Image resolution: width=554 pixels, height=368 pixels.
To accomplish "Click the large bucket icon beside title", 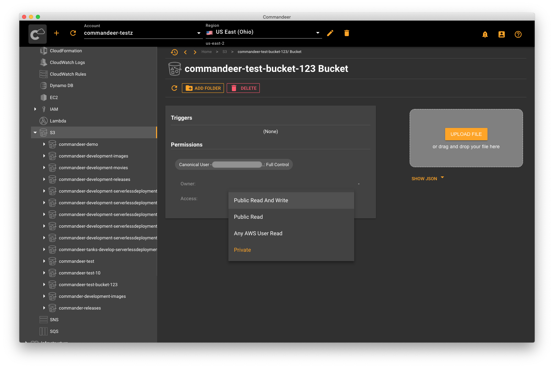I will pos(175,69).
